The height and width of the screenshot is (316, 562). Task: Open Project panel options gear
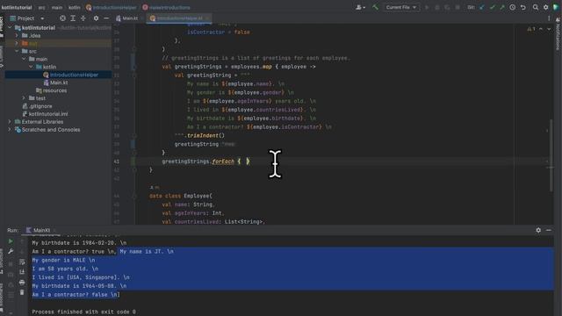96,18
